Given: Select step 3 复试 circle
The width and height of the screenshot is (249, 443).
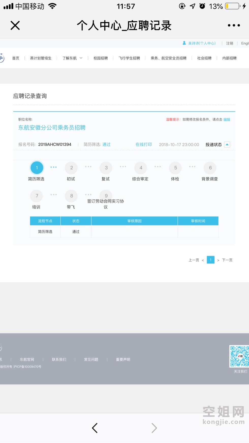Looking at the screenshot, I should pyautogui.click(x=106, y=168).
